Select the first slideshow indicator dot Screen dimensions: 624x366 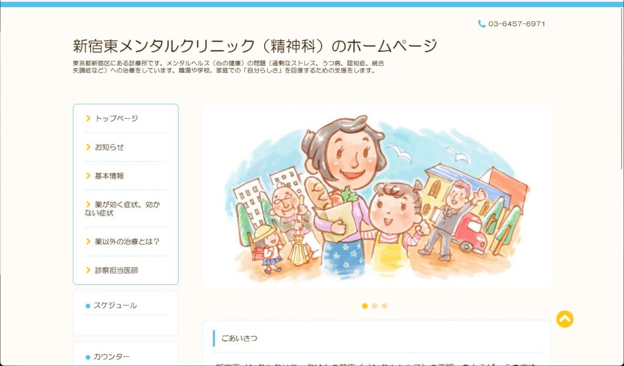364,306
